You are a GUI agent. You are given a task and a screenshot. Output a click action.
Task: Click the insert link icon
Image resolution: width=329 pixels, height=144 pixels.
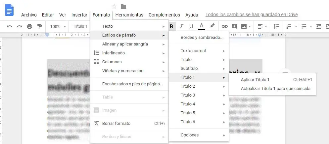pos(225,26)
